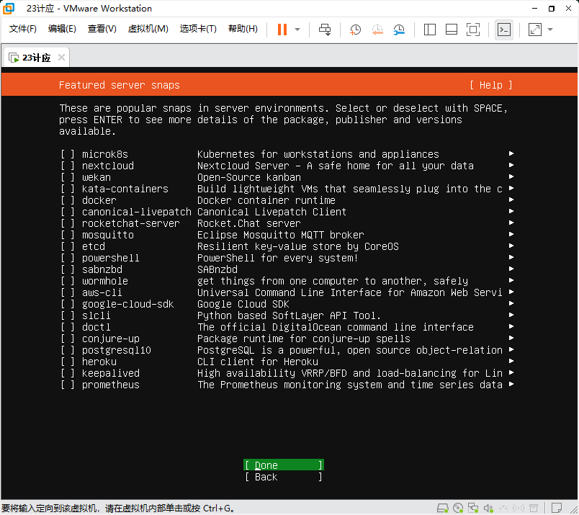Screen dimensions: 579x515
Task: Activate the console view button
Action: pyautogui.click(x=503, y=30)
